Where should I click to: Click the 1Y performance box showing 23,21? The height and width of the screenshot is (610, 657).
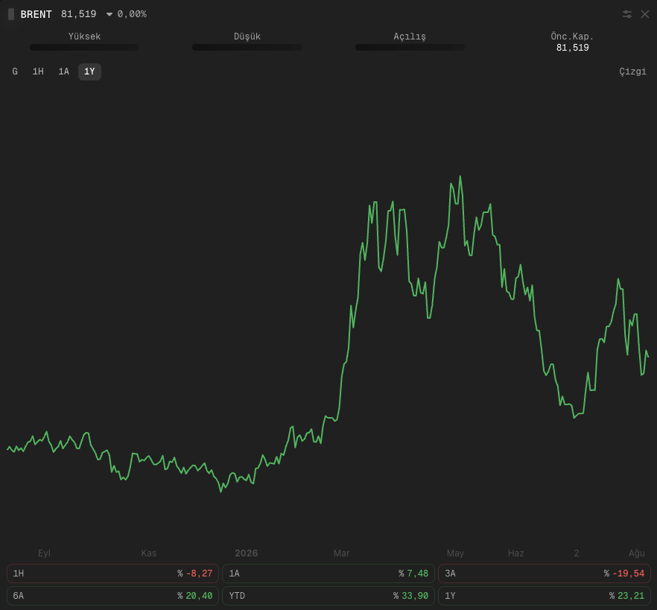pyautogui.click(x=545, y=595)
